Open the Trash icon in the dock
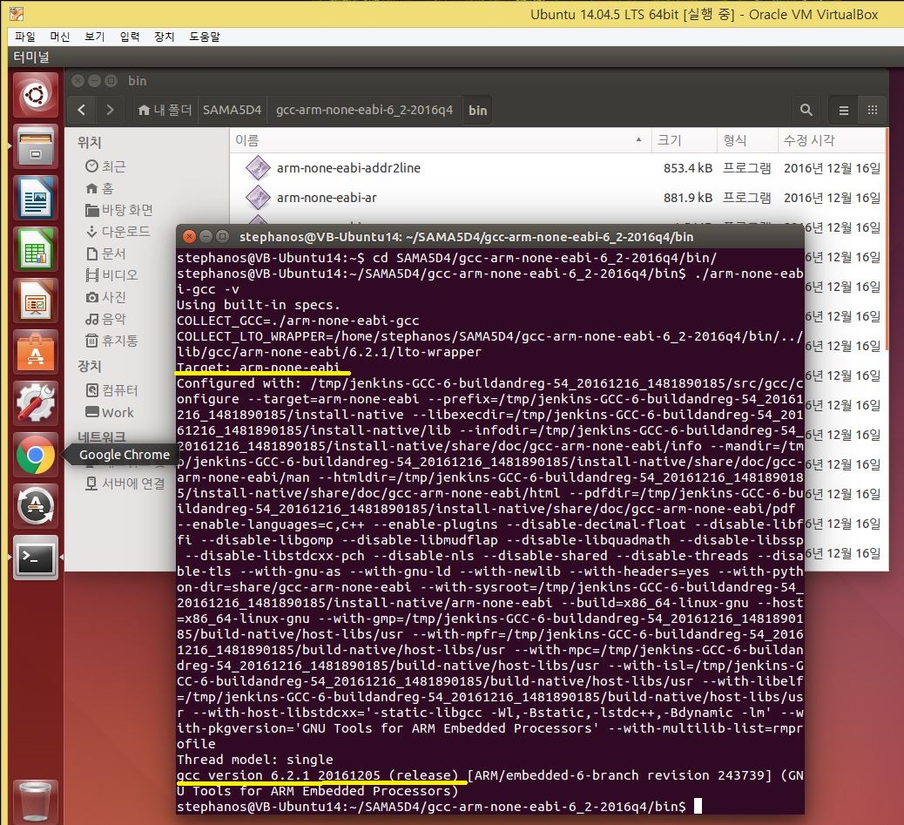904x825 pixels. [x=36, y=799]
